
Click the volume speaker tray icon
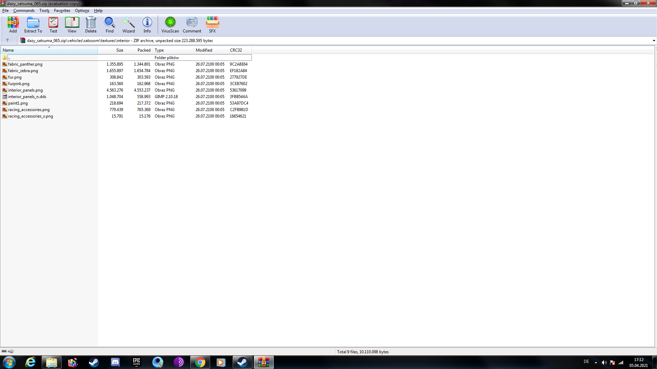604,363
